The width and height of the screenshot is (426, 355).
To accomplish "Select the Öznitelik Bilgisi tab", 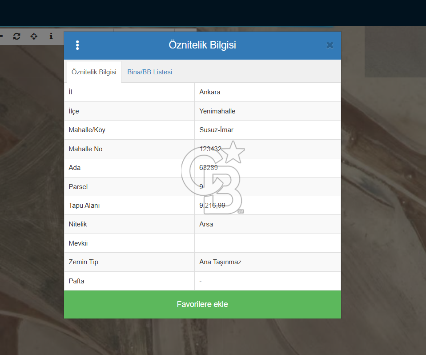I will pyautogui.click(x=94, y=72).
